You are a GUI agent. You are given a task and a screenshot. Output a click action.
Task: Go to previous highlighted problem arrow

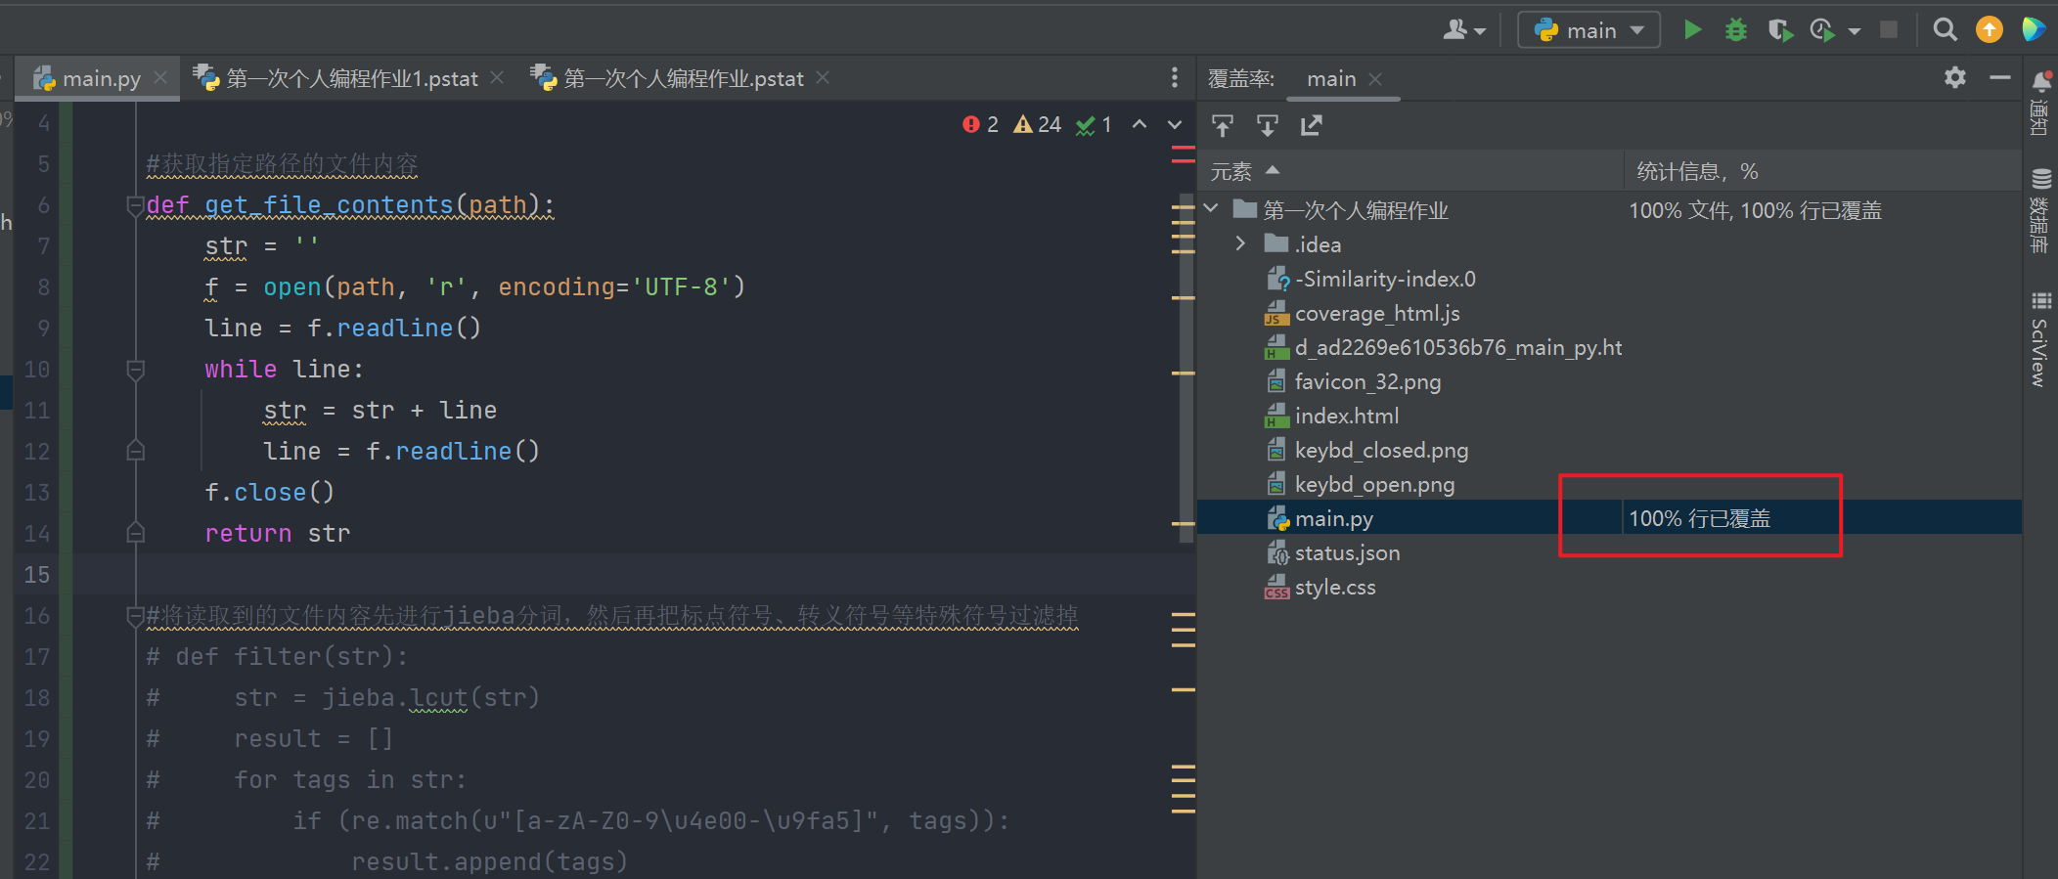point(1140,124)
